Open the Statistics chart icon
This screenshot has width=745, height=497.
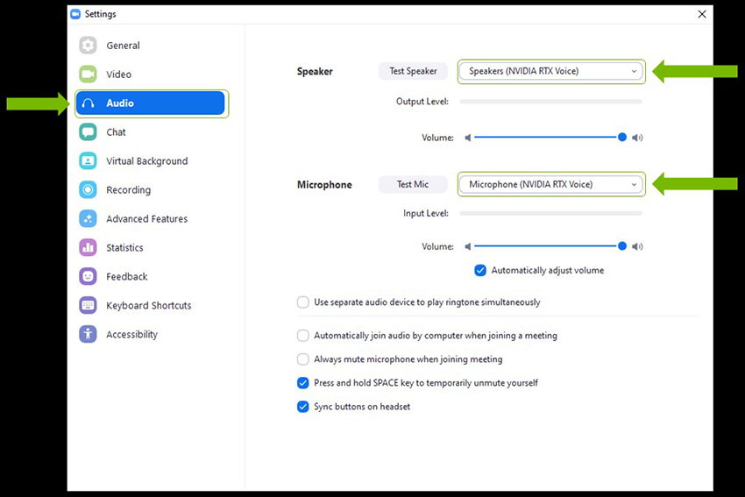click(88, 248)
